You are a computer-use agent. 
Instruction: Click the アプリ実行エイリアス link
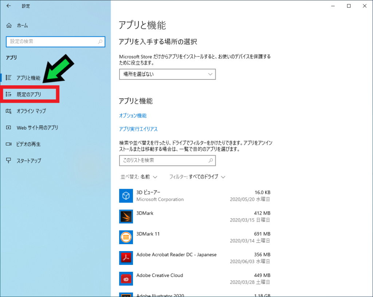[138, 128]
